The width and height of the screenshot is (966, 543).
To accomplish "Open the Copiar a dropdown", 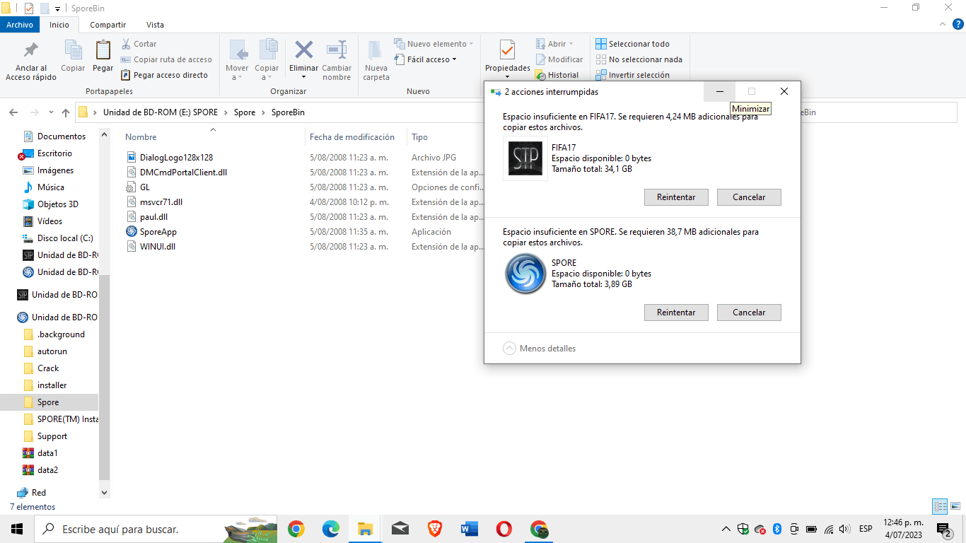I will coord(267,73).
